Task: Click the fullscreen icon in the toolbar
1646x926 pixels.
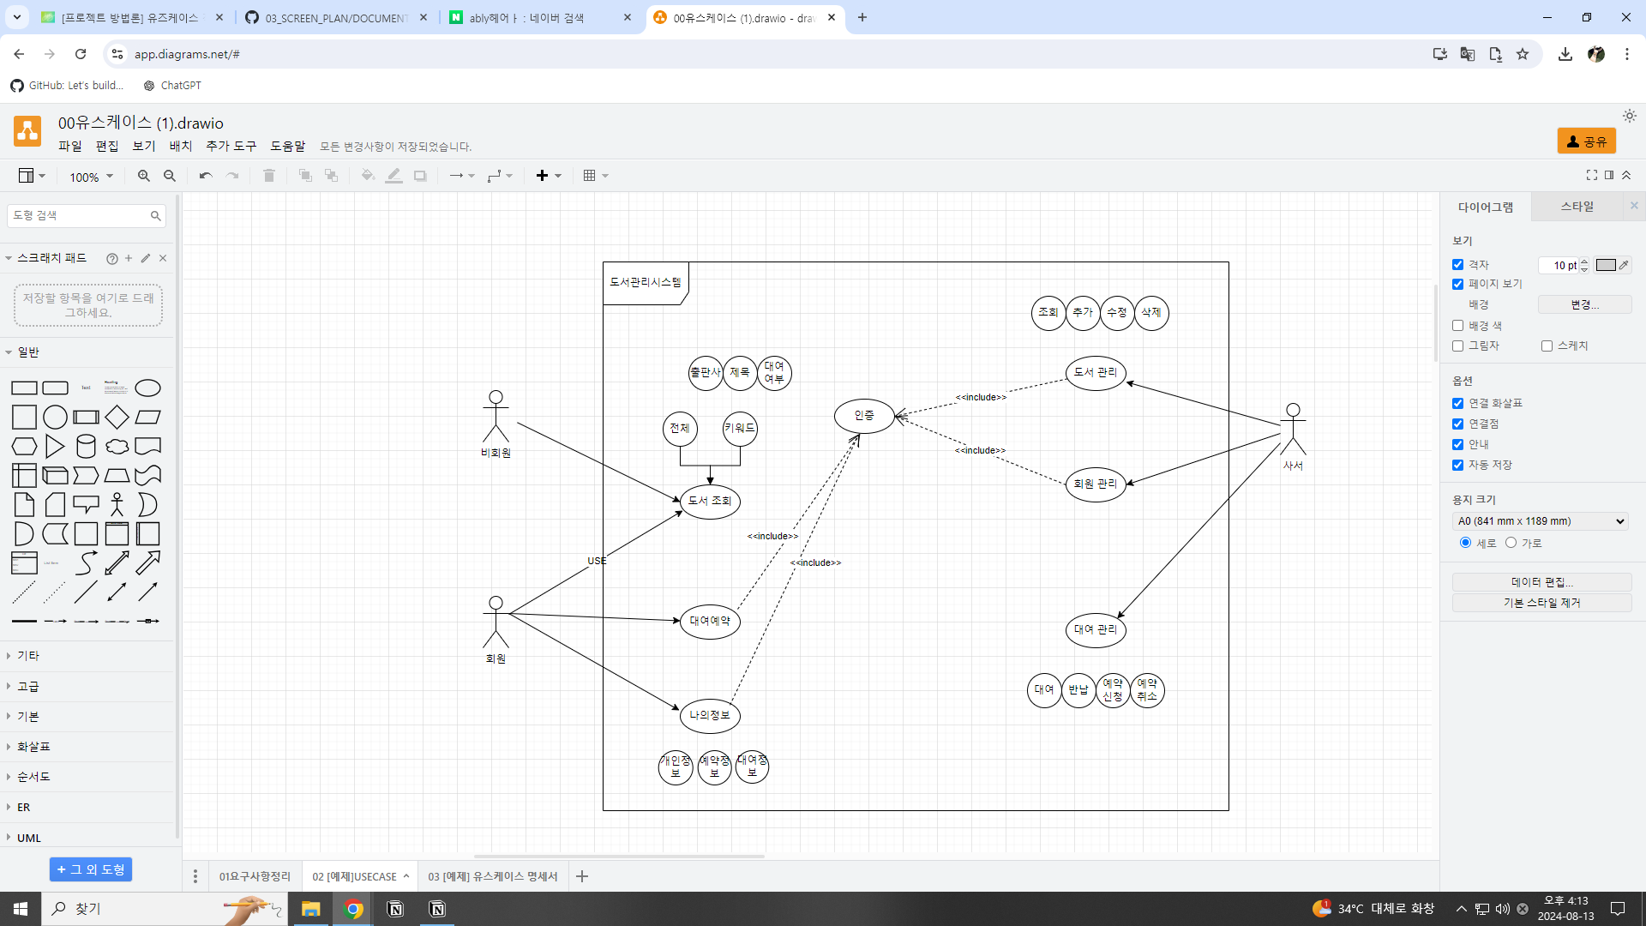Action: pos(1592,175)
